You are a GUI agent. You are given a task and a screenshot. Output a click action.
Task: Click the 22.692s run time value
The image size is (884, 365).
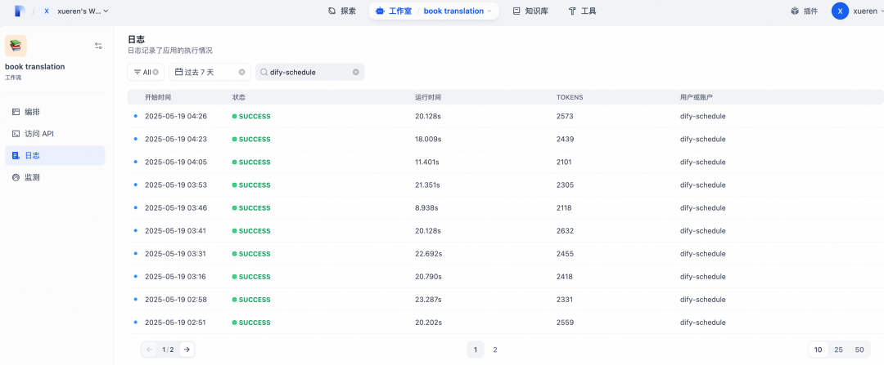[x=428, y=254]
